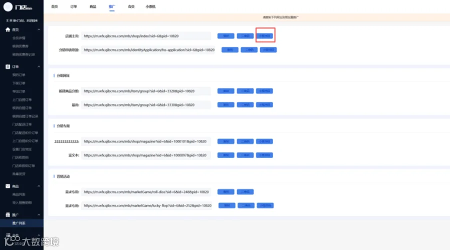Click first blue button in lucky-flop row

point(226,205)
